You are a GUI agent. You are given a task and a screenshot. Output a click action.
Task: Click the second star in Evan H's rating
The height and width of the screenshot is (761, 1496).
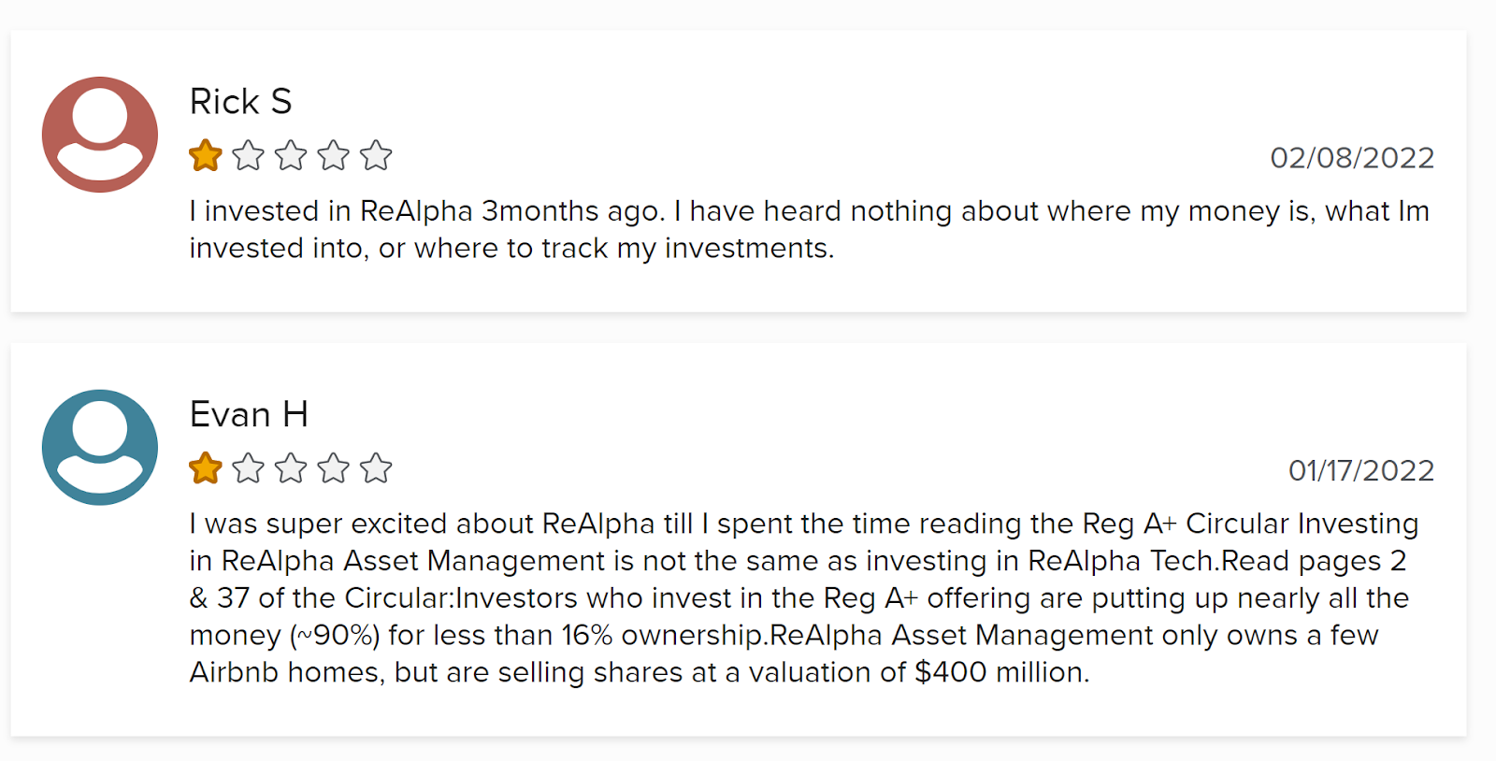click(x=248, y=468)
